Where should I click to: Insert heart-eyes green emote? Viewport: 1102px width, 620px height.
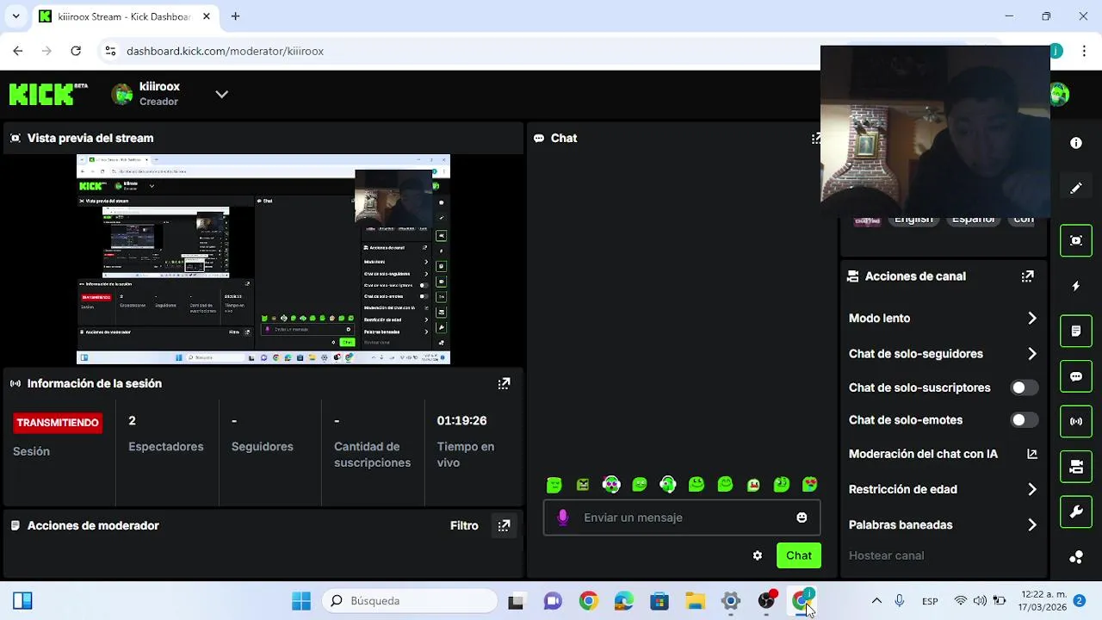(x=810, y=485)
